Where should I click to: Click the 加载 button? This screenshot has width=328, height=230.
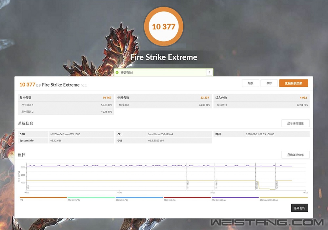(x=250, y=83)
